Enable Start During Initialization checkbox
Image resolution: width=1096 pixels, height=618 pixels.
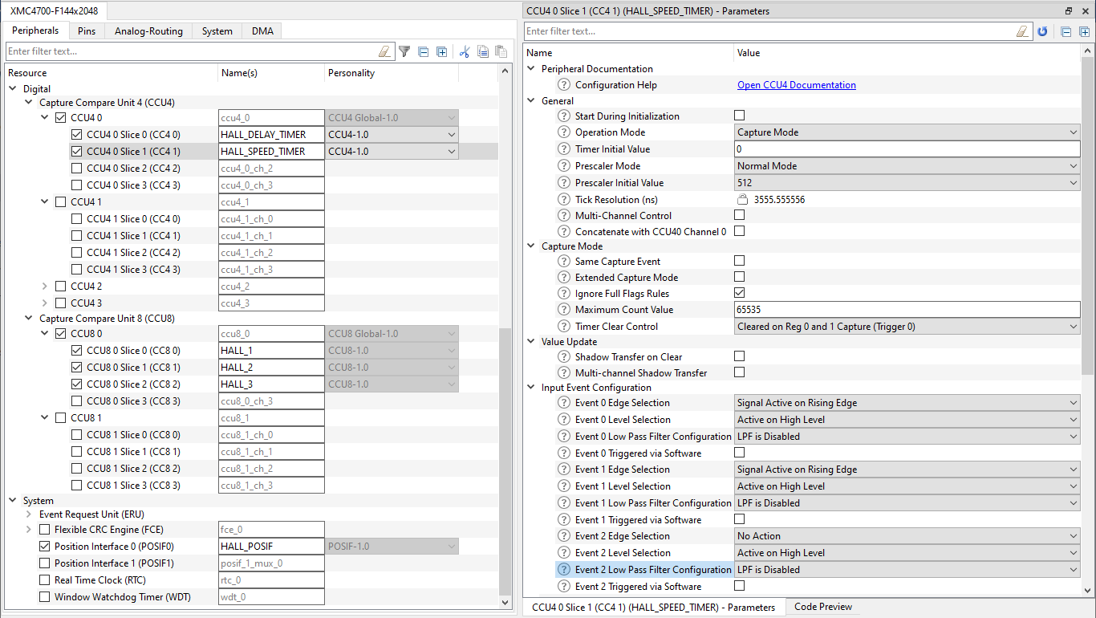click(x=740, y=116)
